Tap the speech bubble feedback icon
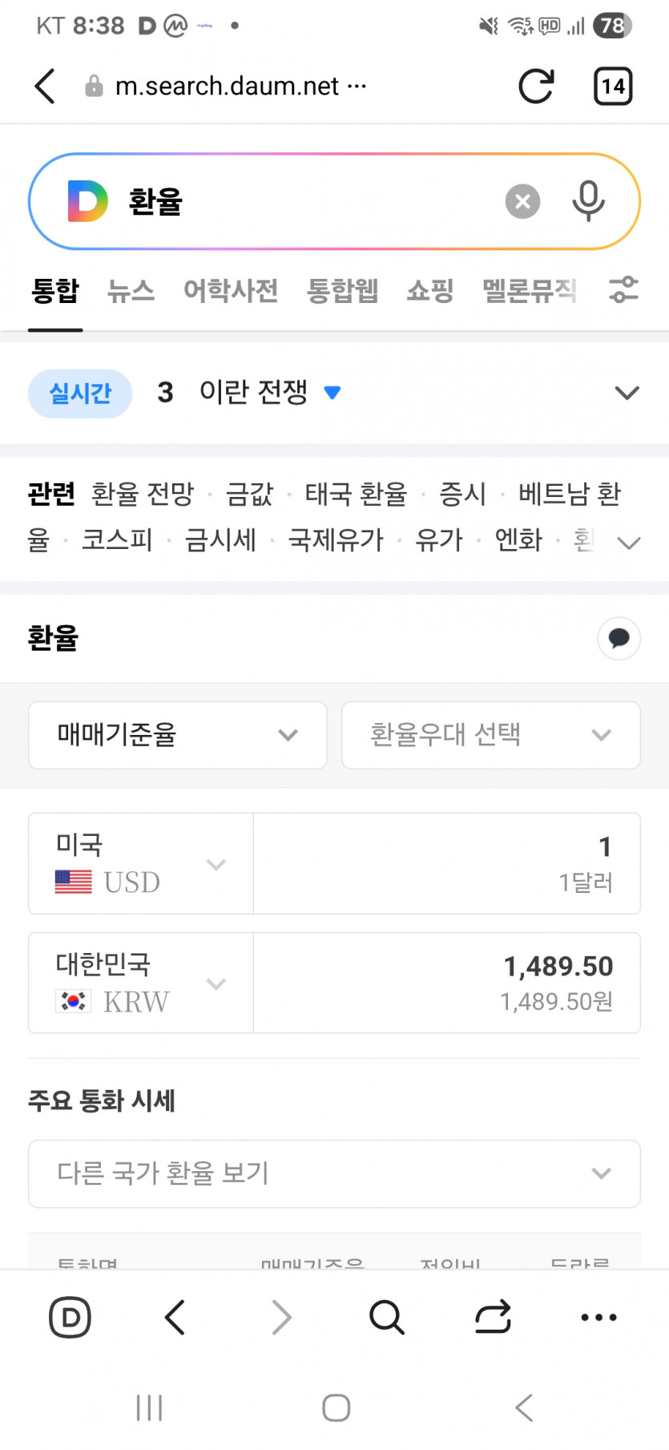Screen dimensions: 669x1450 point(619,639)
